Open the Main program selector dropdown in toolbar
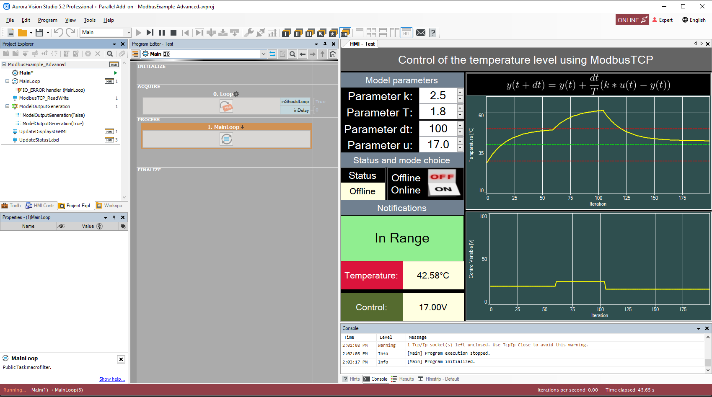Viewport: 712px width, 397px height. click(x=128, y=33)
